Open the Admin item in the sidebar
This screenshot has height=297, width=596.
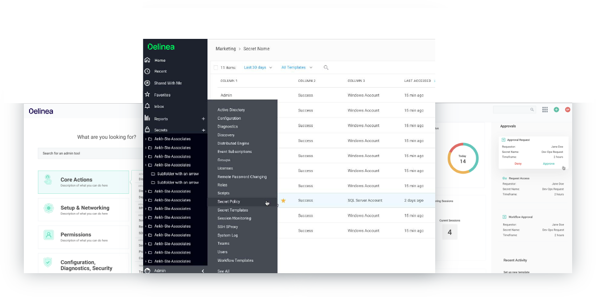click(160, 271)
